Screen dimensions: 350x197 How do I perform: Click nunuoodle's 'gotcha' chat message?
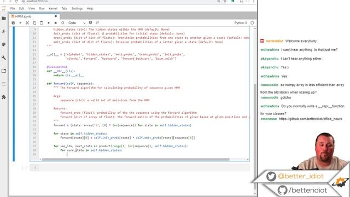(285, 97)
